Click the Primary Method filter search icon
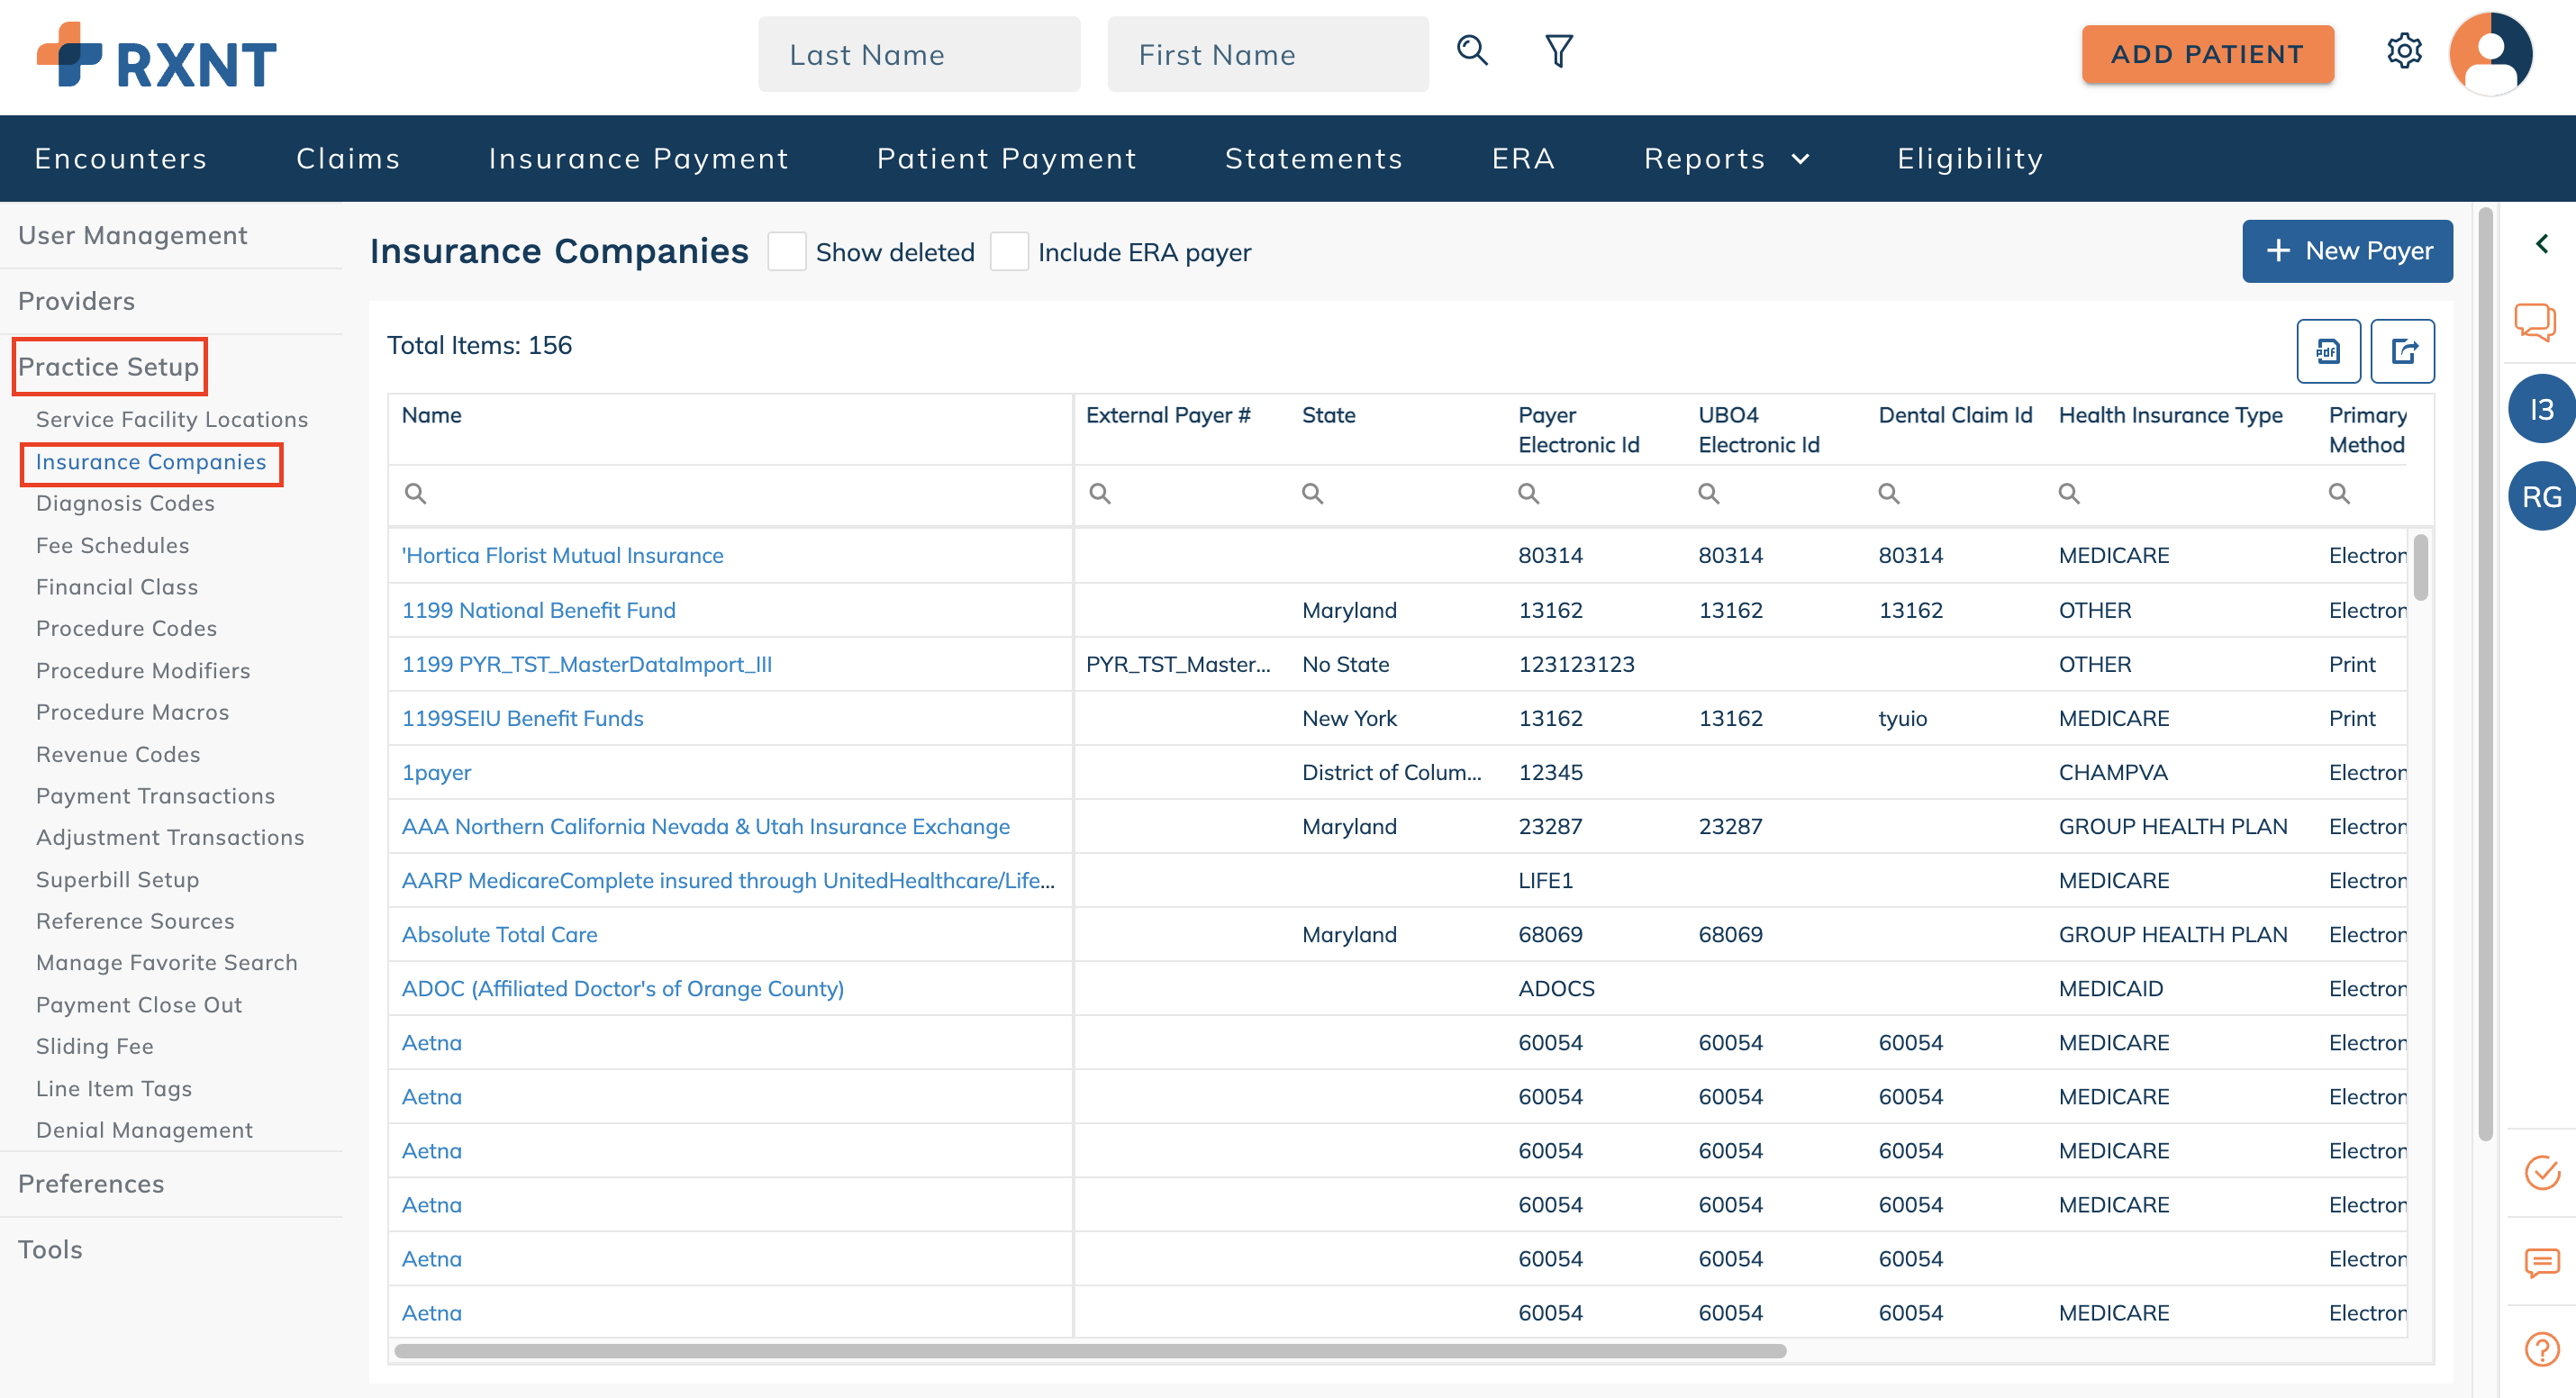2576x1398 pixels. click(x=2339, y=493)
